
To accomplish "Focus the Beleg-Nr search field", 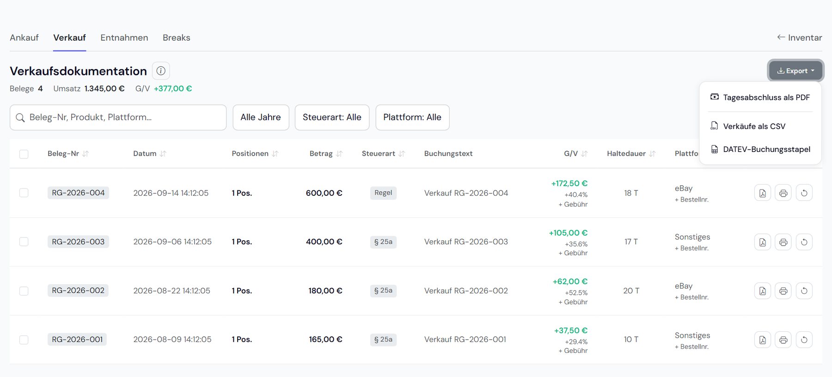I will [118, 117].
